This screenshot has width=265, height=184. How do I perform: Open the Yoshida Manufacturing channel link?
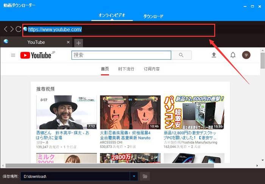point(190,142)
